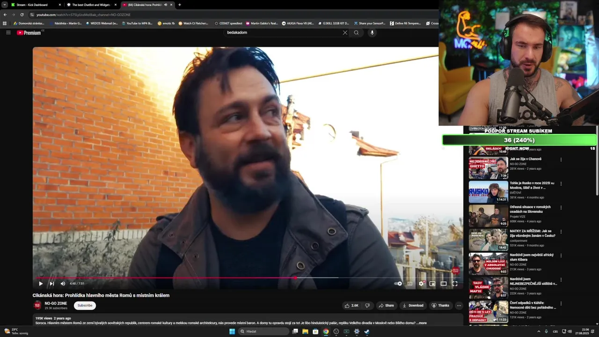Mute the video volume icon
Image resolution: width=599 pixels, height=337 pixels.
tap(63, 284)
